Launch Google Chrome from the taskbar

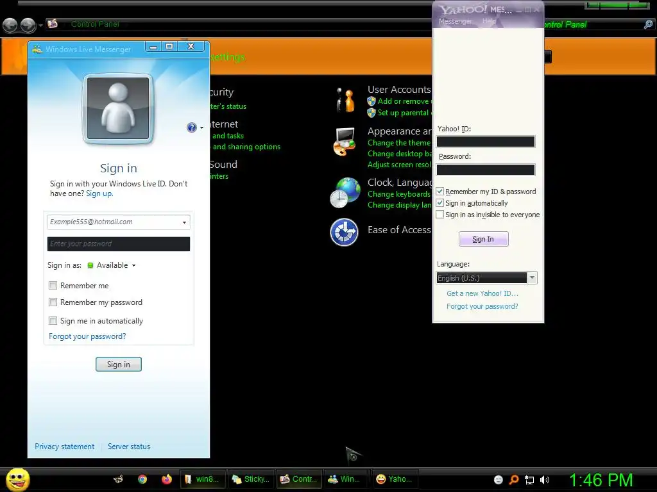142,479
